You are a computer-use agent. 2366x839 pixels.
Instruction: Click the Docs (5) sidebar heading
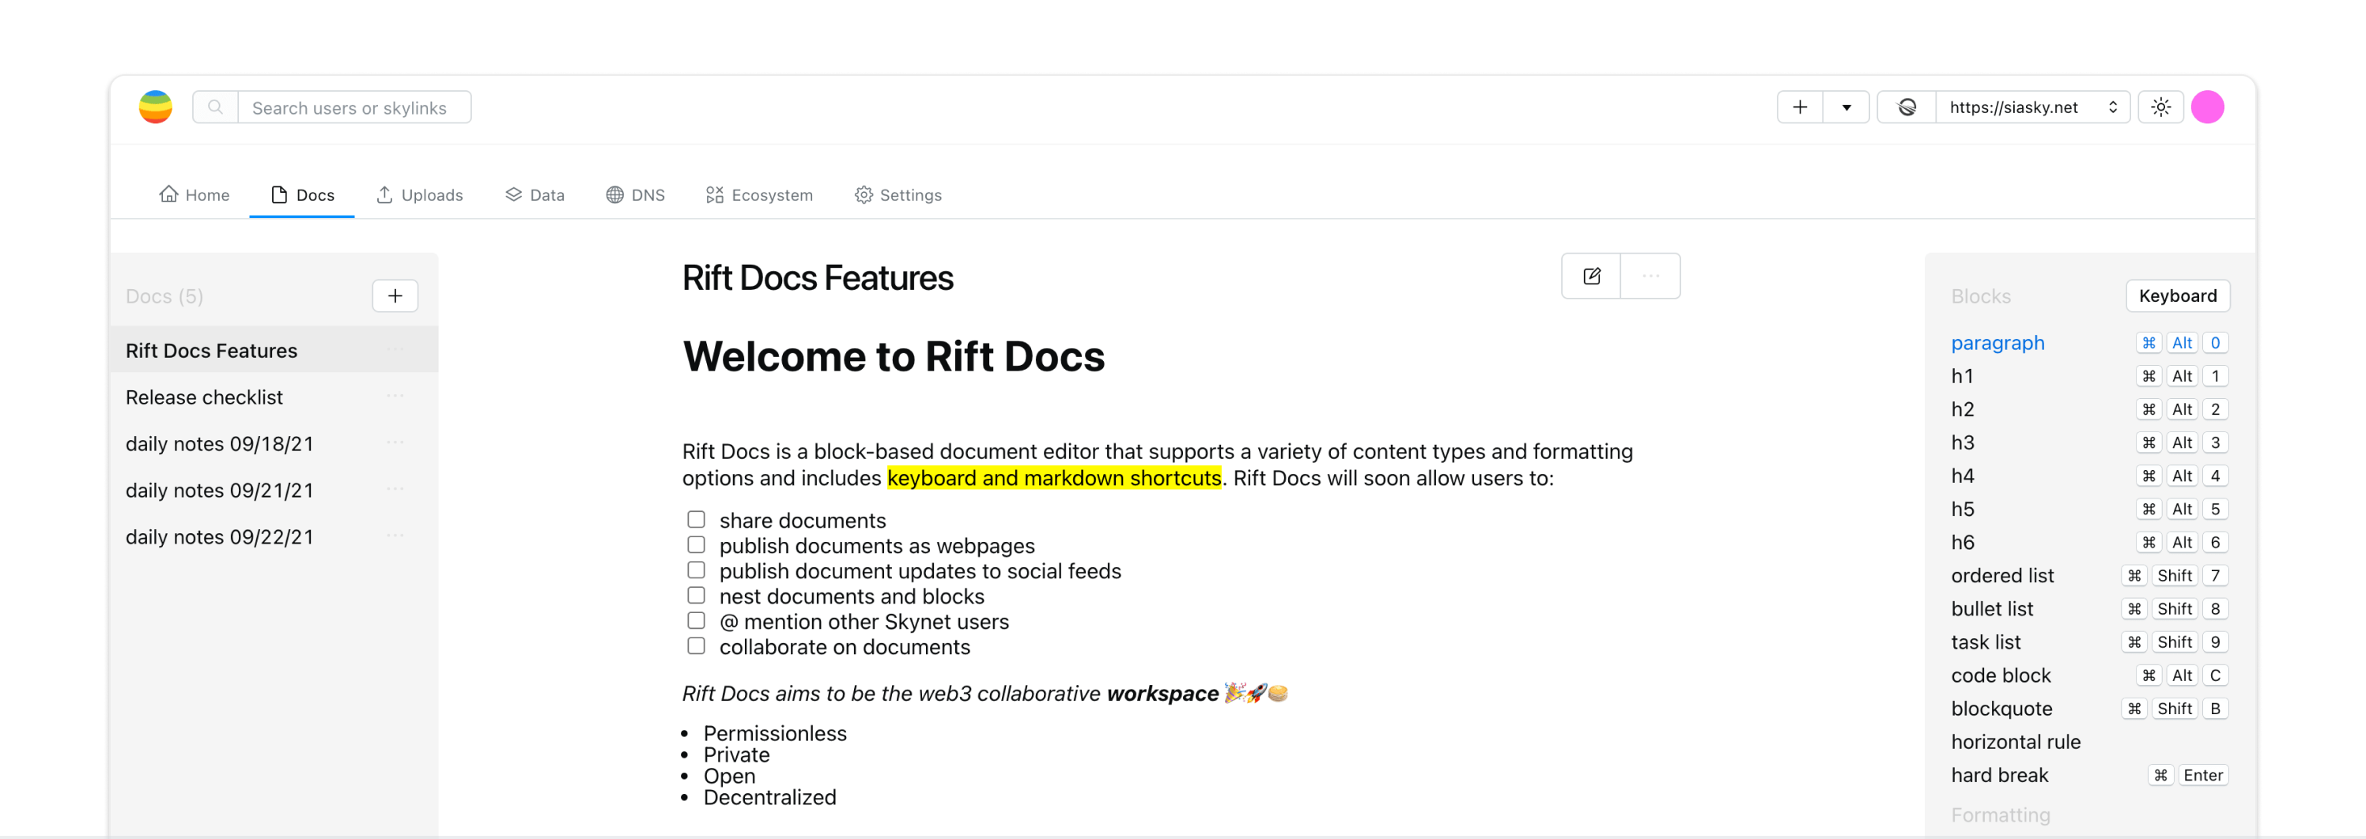click(164, 296)
